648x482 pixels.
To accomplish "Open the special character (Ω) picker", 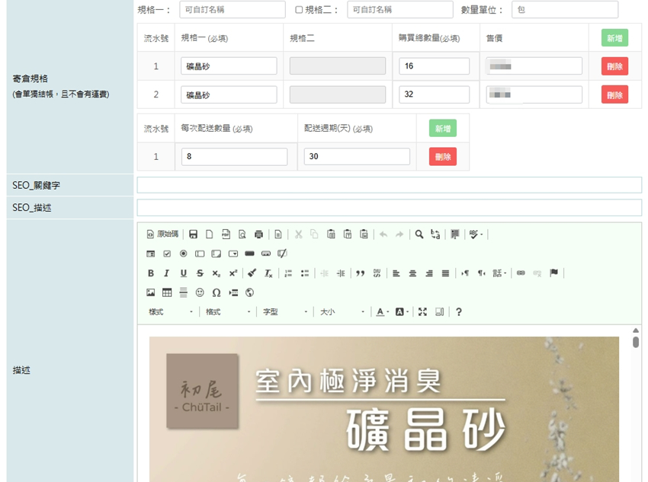I will (x=217, y=292).
